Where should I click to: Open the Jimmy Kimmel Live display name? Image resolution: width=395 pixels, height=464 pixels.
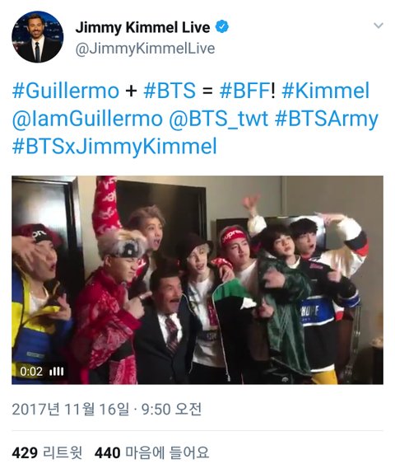[142, 27]
